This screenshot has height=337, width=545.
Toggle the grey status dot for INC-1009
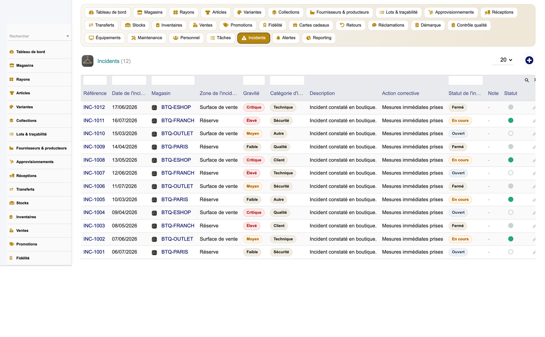511,147
